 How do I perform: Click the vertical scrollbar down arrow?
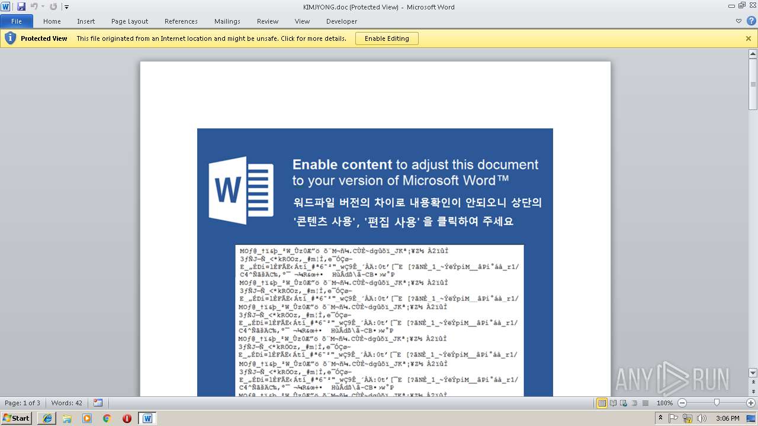[x=753, y=373]
